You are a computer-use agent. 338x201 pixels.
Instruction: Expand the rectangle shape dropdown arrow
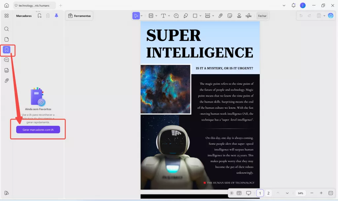coord(200,16)
